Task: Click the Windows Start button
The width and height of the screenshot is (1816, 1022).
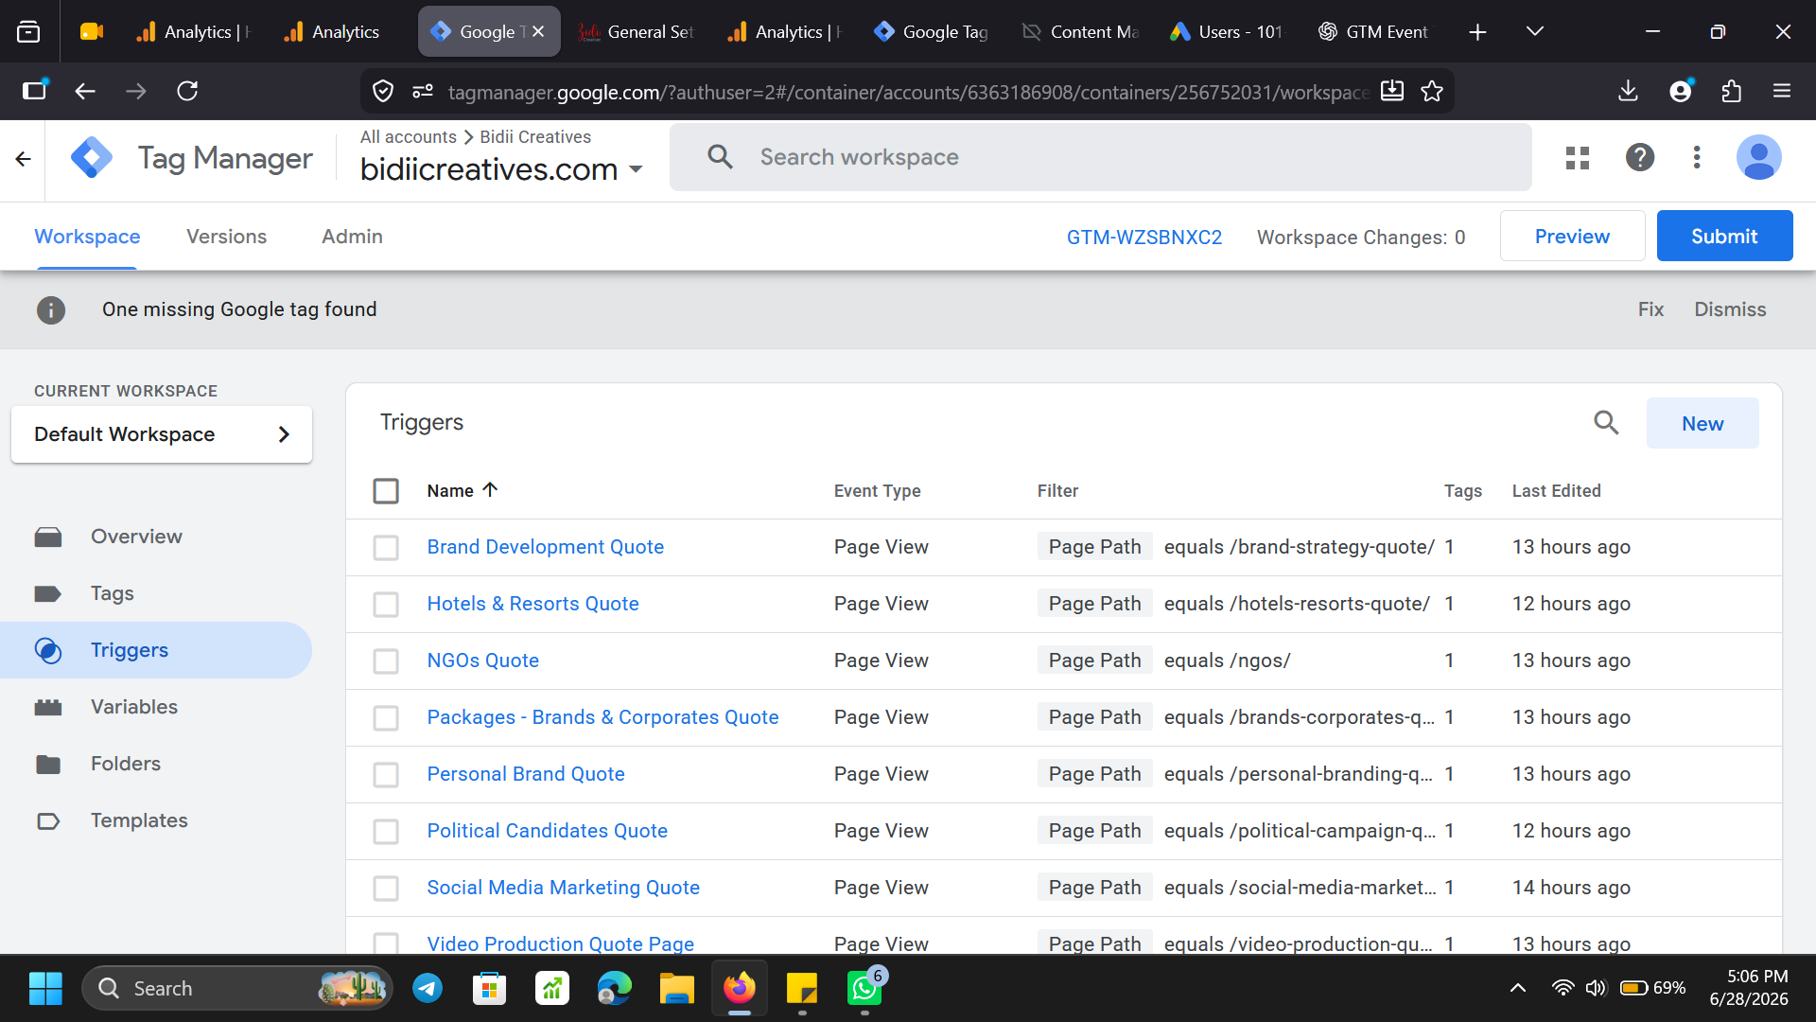Action: click(x=45, y=988)
